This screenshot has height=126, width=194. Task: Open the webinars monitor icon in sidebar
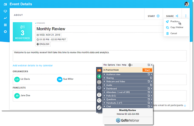click(x=5, y=11)
